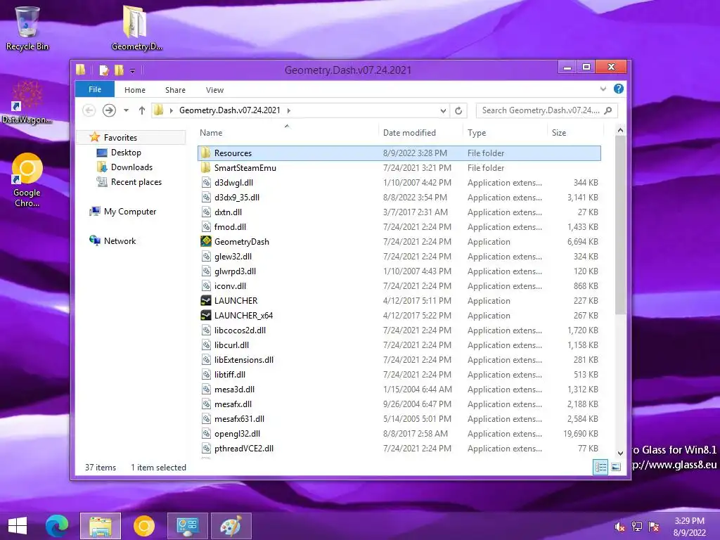Open the Customize Quick Access Toolbar dropdown
This screenshot has height=540, width=720.
(132, 71)
